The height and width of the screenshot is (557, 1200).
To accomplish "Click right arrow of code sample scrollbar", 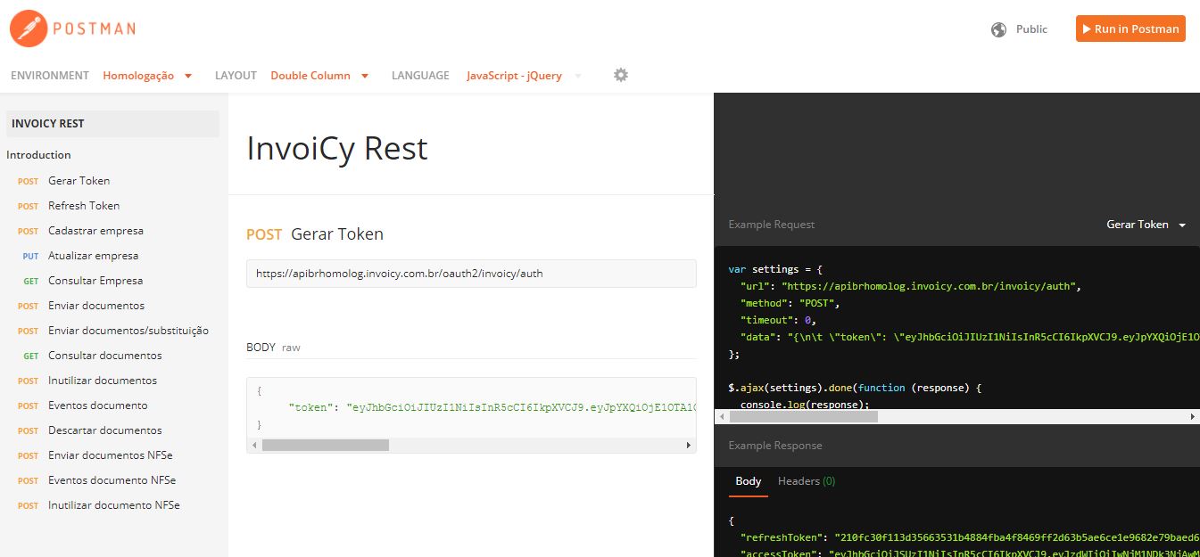I will click(x=1192, y=417).
